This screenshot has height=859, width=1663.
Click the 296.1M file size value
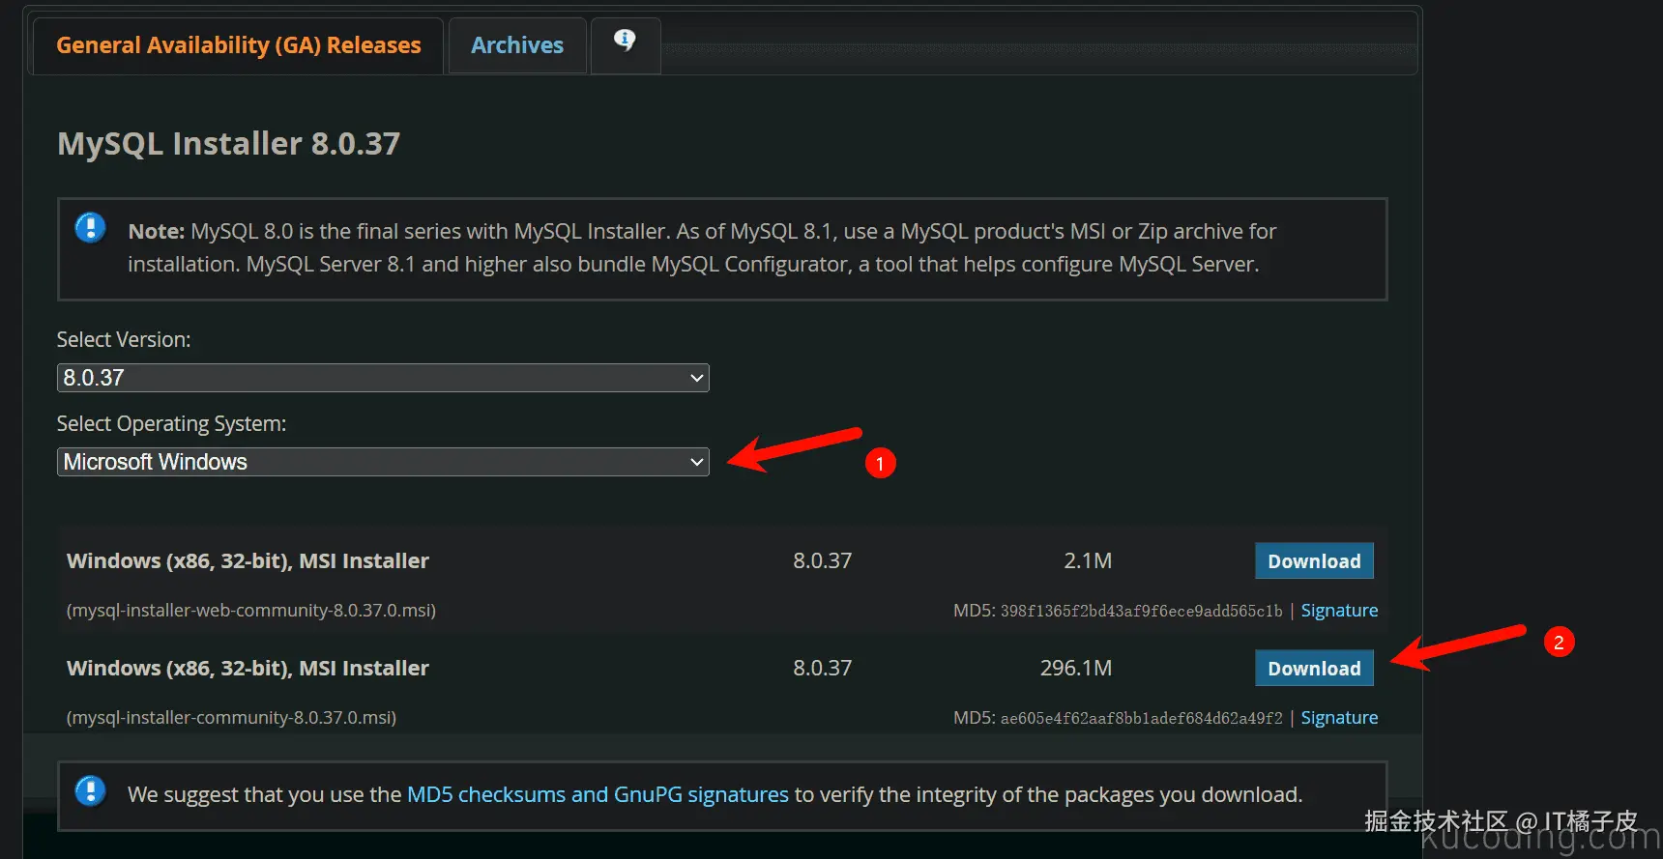[x=1076, y=669]
